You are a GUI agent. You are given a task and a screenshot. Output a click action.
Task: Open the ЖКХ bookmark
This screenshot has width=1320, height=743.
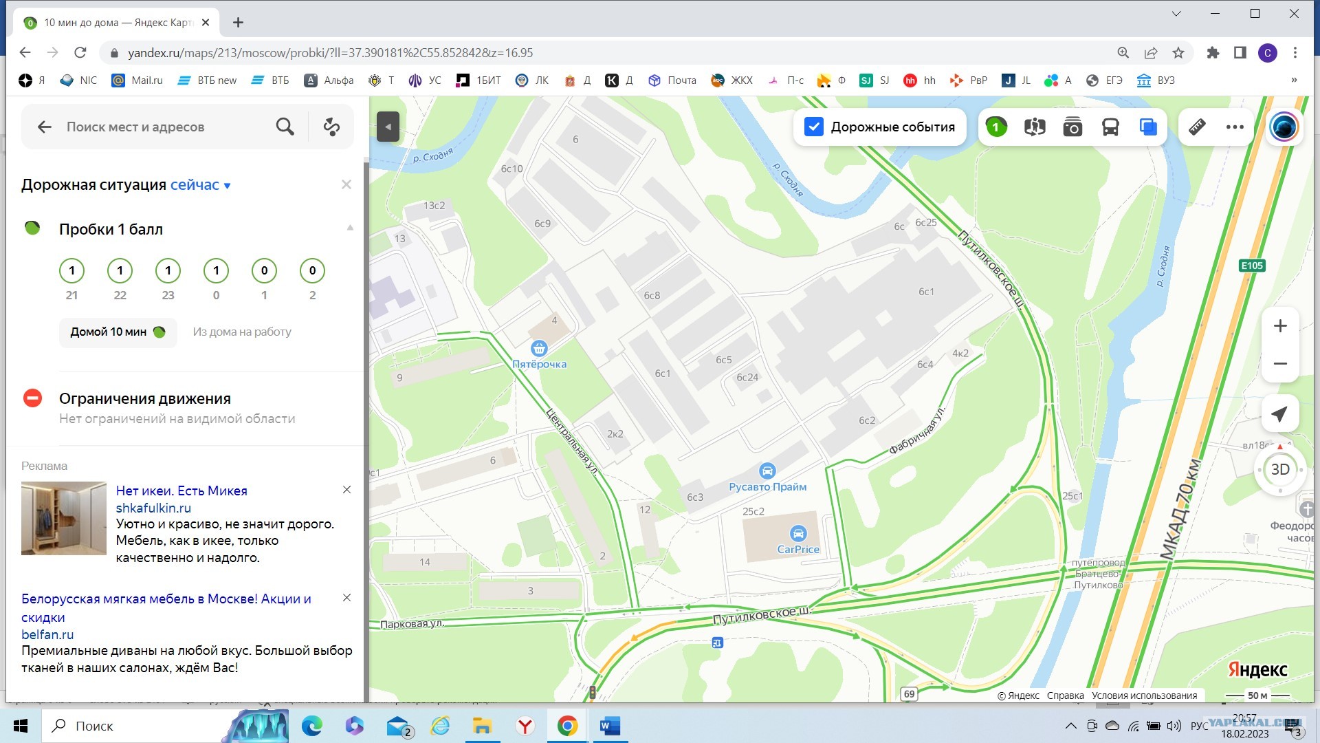(731, 80)
